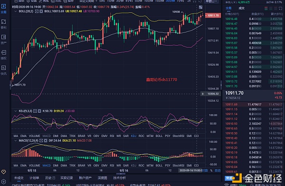Select the 30分钟 timeframe in top toolbar
The width and height of the screenshot is (285, 186).
[x=171, y=1]
